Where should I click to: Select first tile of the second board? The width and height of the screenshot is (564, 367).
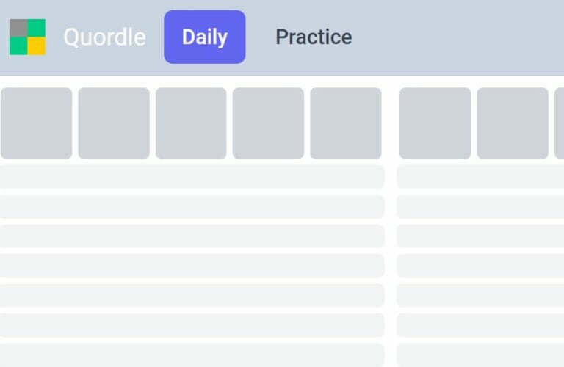435,123
